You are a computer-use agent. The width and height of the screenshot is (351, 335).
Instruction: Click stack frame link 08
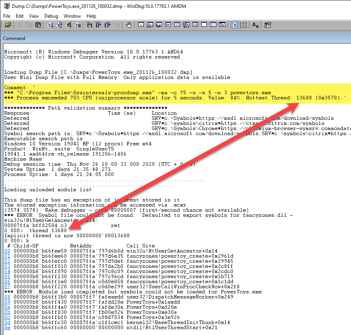(7, 297)
